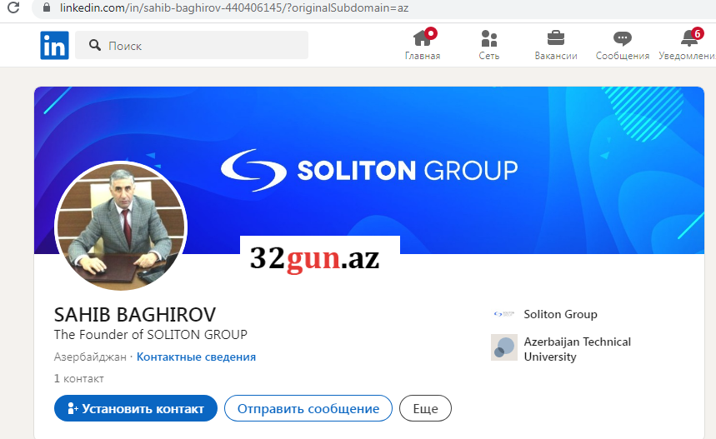Screen dimensions: 716x439
Task: Focus the Поиск search field
Action: [192, 45]
